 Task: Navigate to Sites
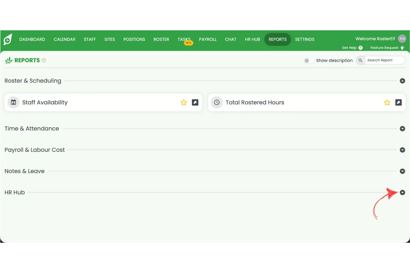click(x=110, y=39)
